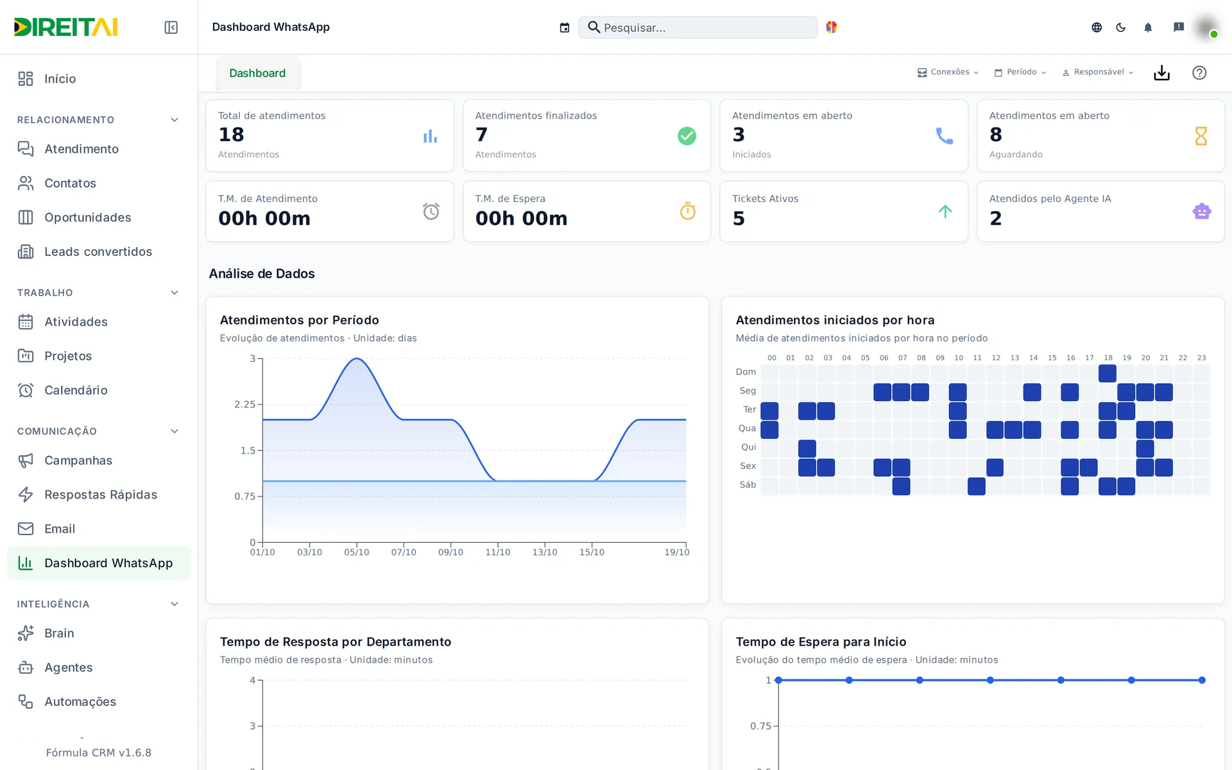Open the Período filter dropdown
Viewport: 1232px width, 770px height.
1020,72
